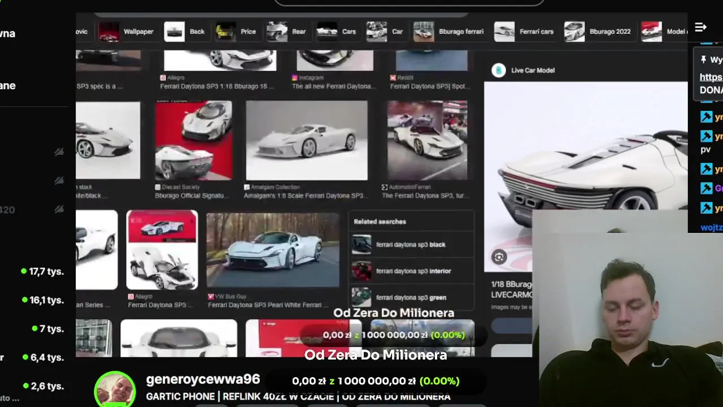
Task: Open the Diecast Society red-background car image
Action: [194, 140]
